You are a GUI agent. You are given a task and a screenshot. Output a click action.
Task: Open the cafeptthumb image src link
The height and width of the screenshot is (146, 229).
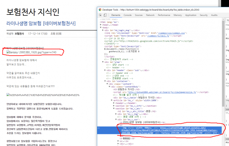[x=169, y=130]
